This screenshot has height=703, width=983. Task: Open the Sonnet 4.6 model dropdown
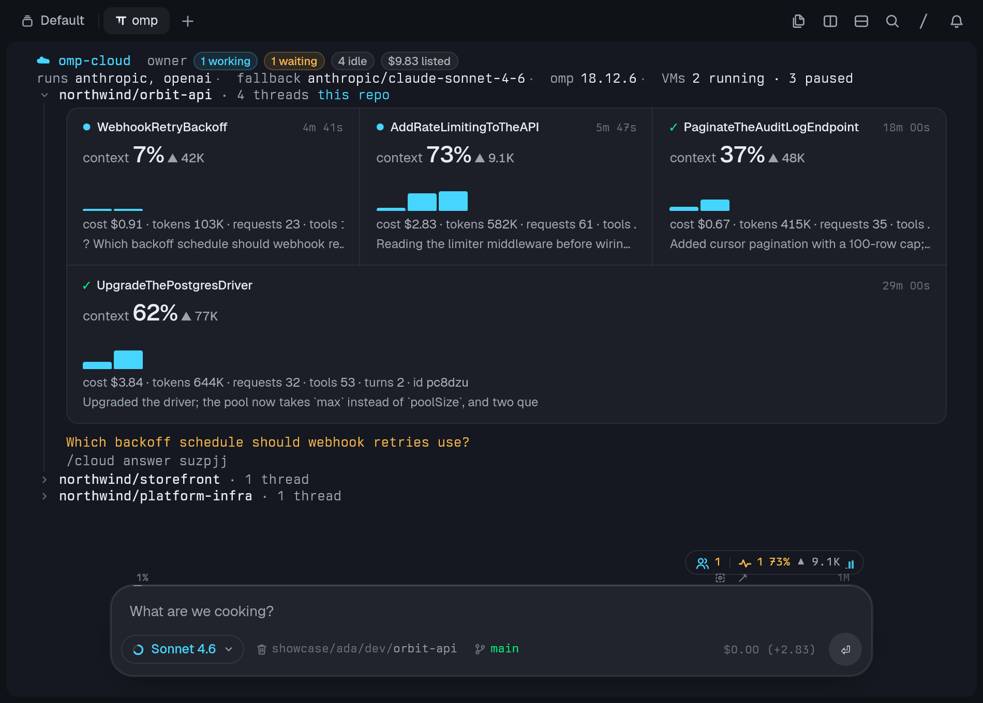(x=183, y=649)
